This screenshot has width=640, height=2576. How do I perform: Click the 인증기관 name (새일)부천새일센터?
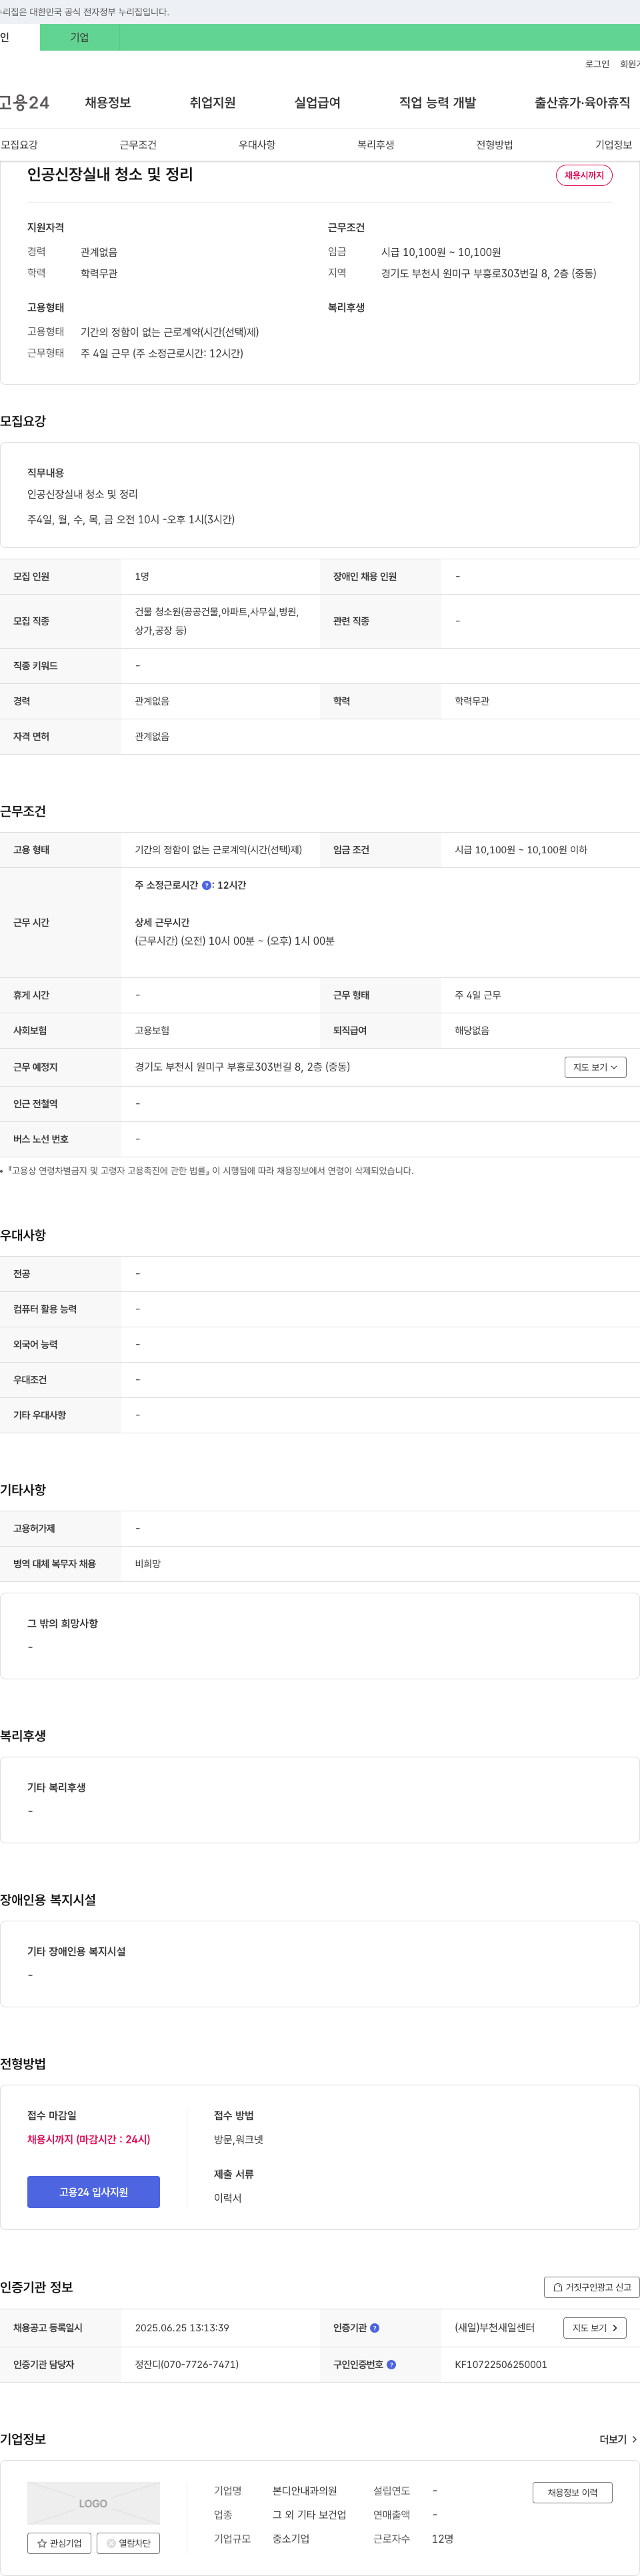(495, 2328)
